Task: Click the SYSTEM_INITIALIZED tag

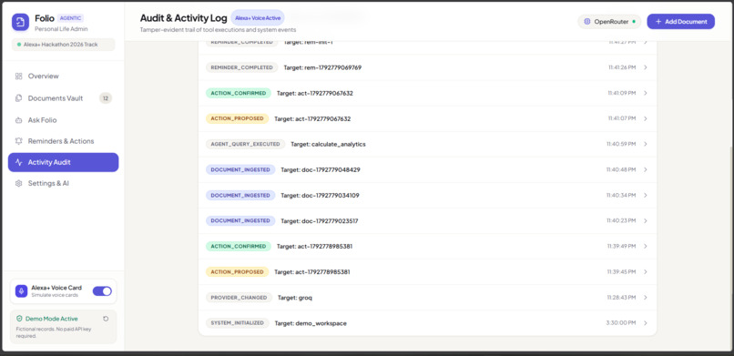Action: click(238, 323)
